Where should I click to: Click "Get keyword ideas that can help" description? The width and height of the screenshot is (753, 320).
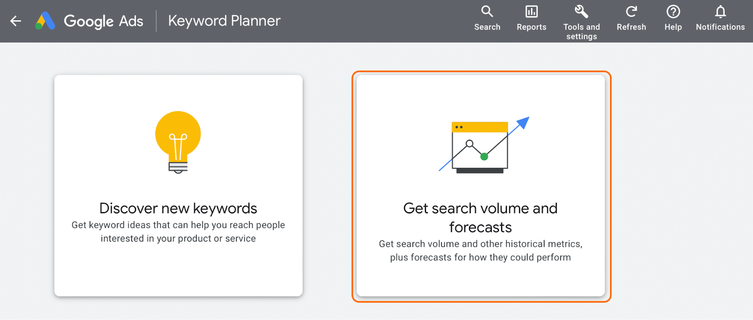(178, 232)
